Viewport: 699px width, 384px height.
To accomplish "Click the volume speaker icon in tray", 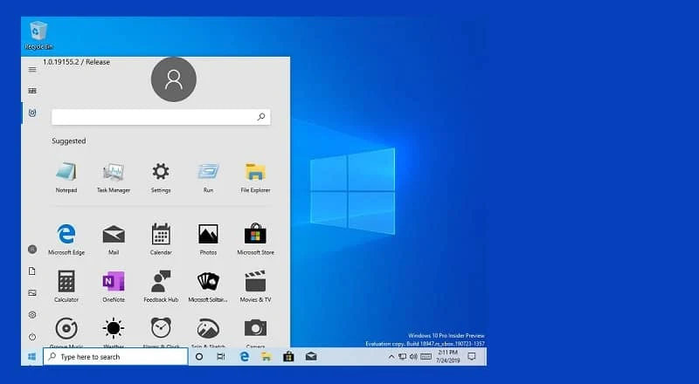I will click(413, 356).
